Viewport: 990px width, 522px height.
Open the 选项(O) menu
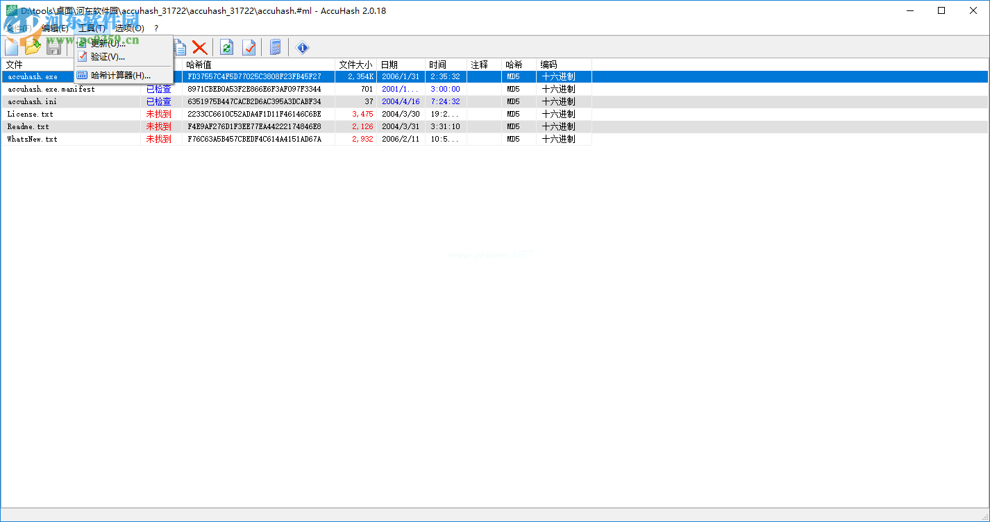coord(130,28)
